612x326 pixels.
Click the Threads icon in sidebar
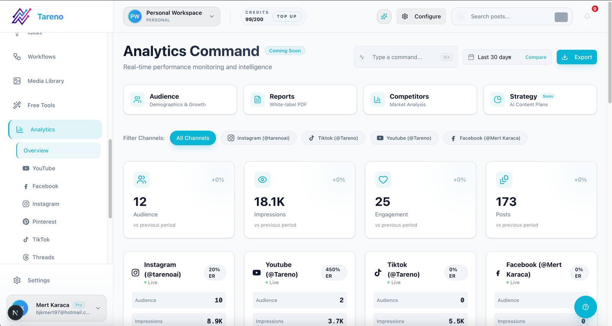(x=26, y=257)
